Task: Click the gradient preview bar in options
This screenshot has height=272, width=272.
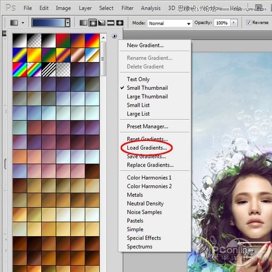Action: click(x=48, y=23)
